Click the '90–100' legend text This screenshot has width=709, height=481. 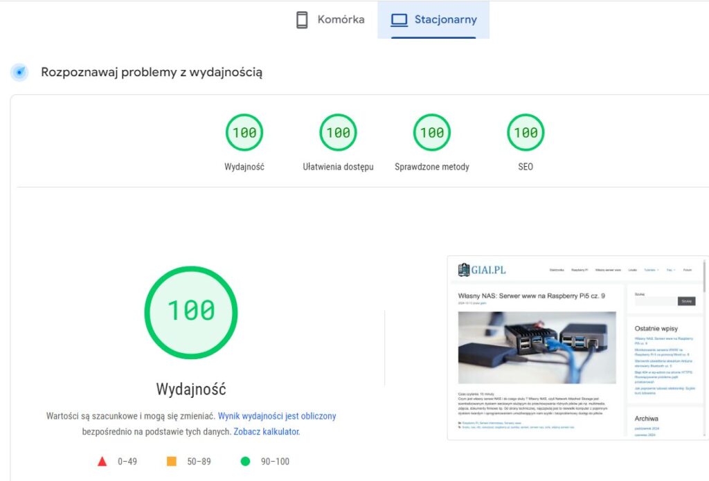(275, 462)
